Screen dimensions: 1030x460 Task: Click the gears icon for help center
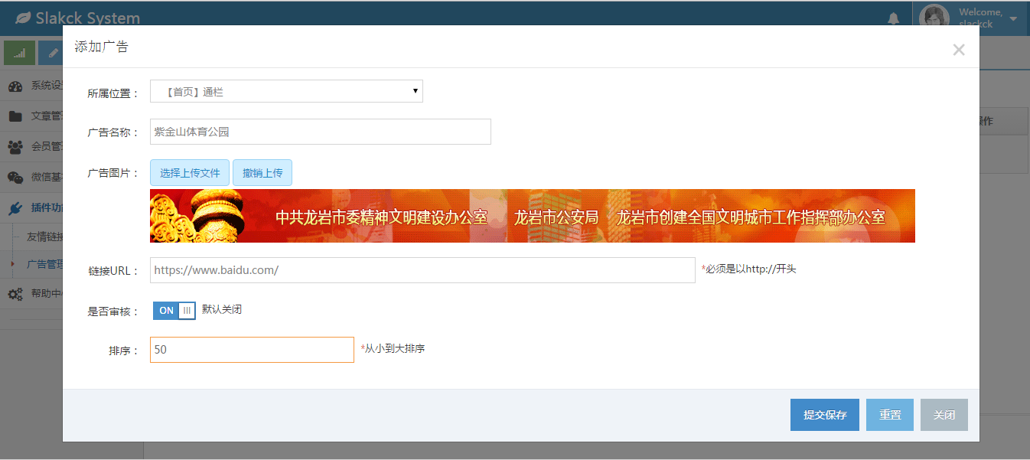click(15, 293)
